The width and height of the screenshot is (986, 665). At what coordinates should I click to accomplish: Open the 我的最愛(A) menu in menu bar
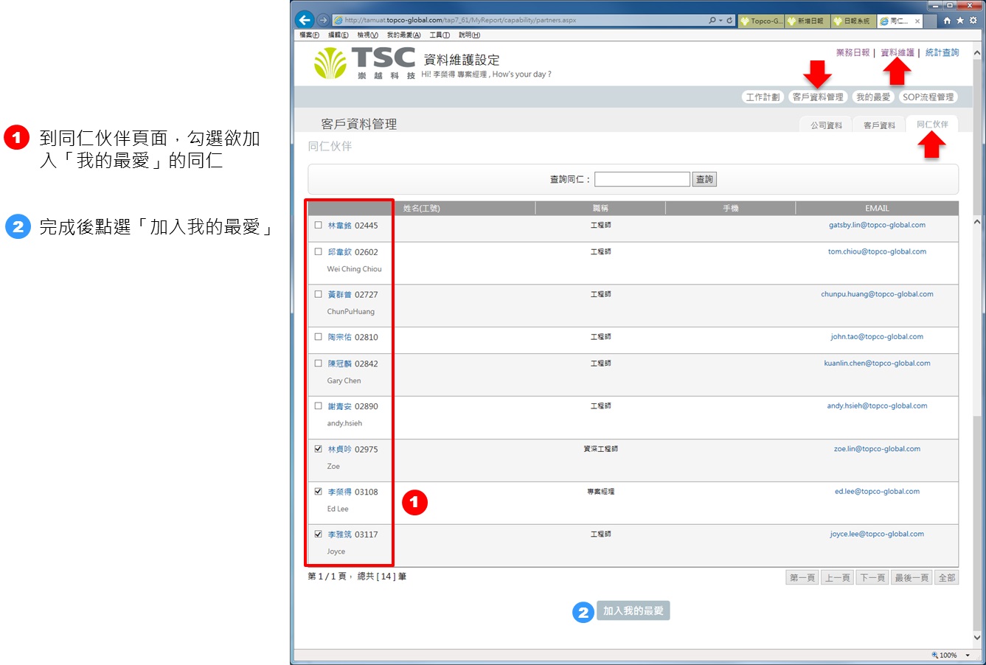[403, 35]
